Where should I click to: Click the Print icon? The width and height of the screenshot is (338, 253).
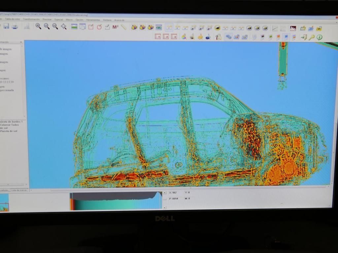point(15,26)
